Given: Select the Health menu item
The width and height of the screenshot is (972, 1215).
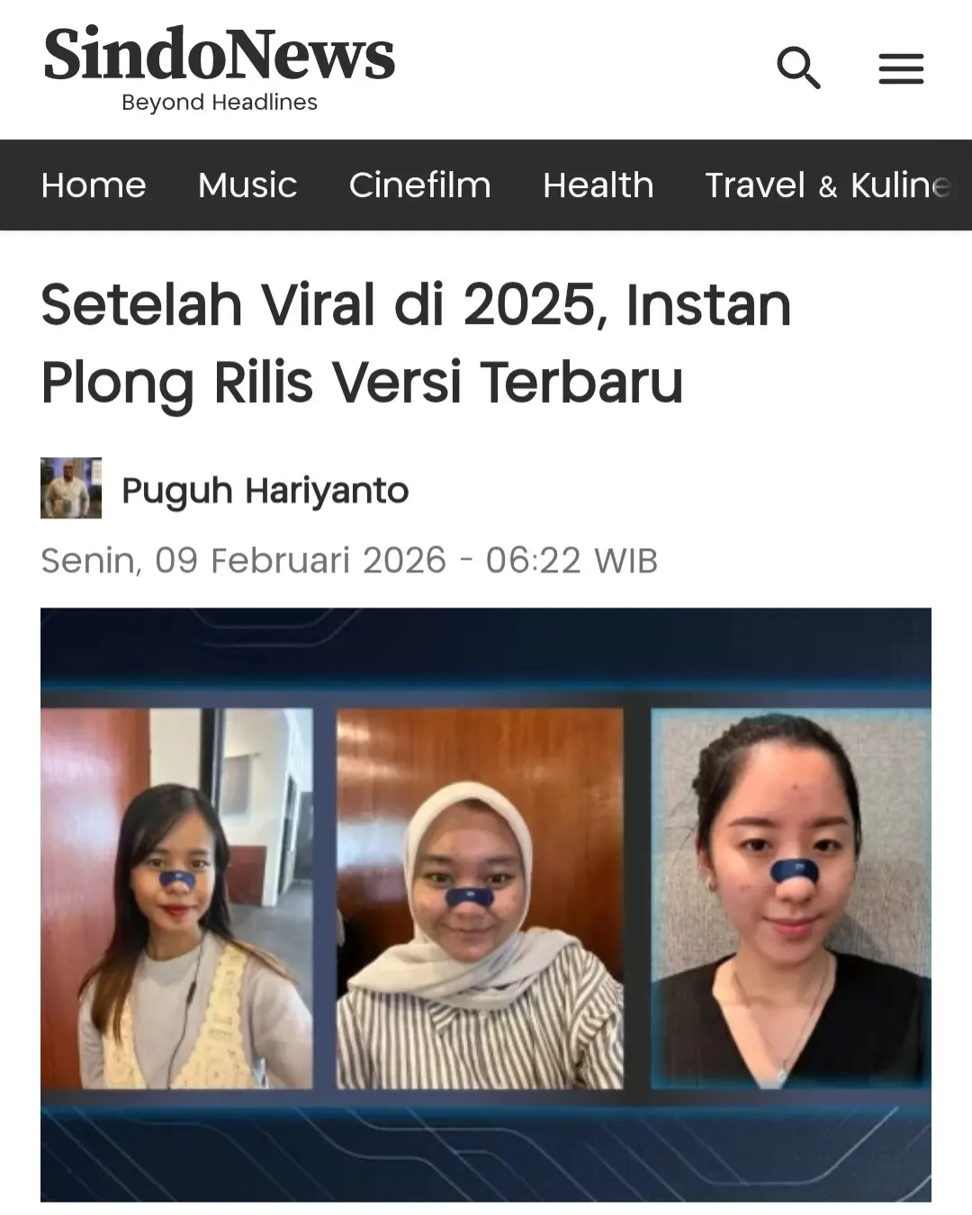Looking at the screenshot, I should click(598, 185).
